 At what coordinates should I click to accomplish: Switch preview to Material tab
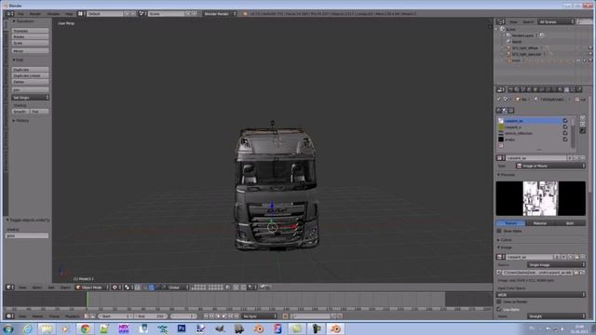coord(540,223)
